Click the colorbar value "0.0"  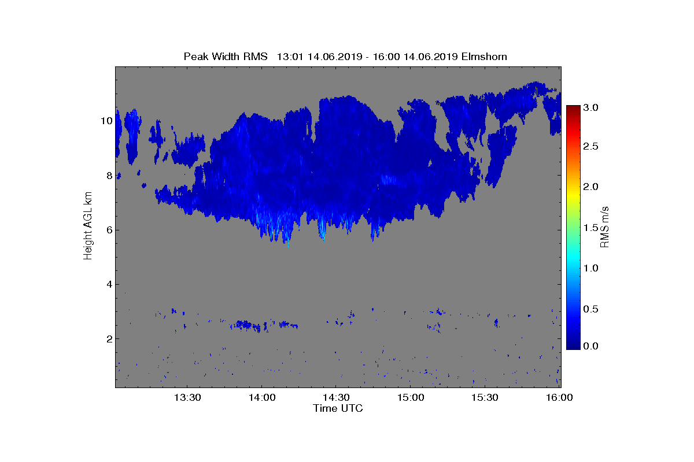[x=591, y=346]
